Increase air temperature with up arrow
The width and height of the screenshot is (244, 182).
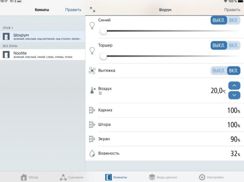pos(234,86)
